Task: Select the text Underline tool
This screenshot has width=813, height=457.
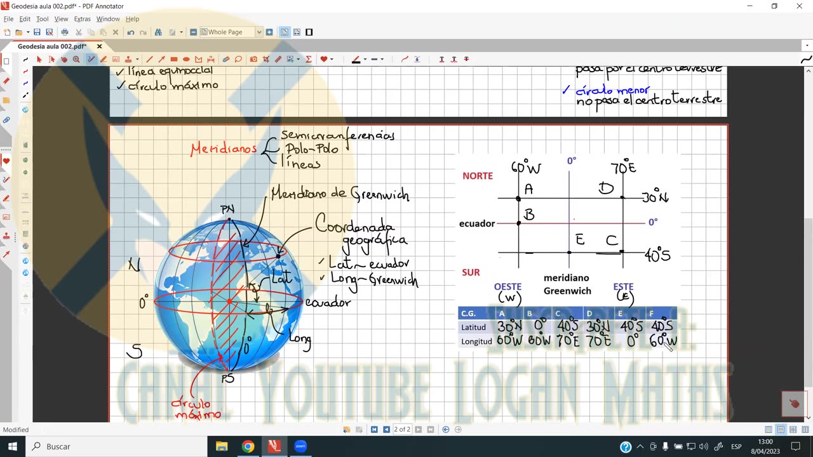Action: (441, 59)
